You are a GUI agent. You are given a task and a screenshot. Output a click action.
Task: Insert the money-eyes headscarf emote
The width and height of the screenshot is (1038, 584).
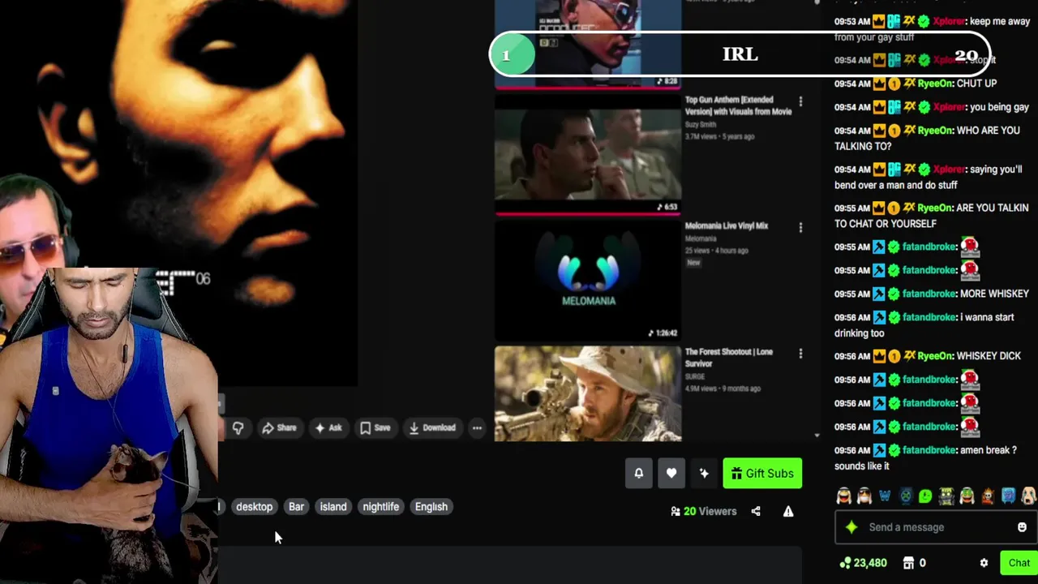(x=967, y=496)
